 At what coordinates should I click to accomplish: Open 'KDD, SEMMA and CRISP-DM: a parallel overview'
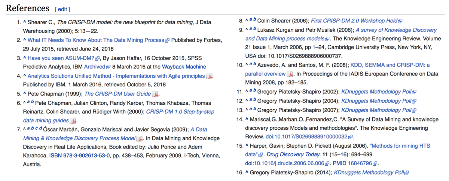point(338,70)
